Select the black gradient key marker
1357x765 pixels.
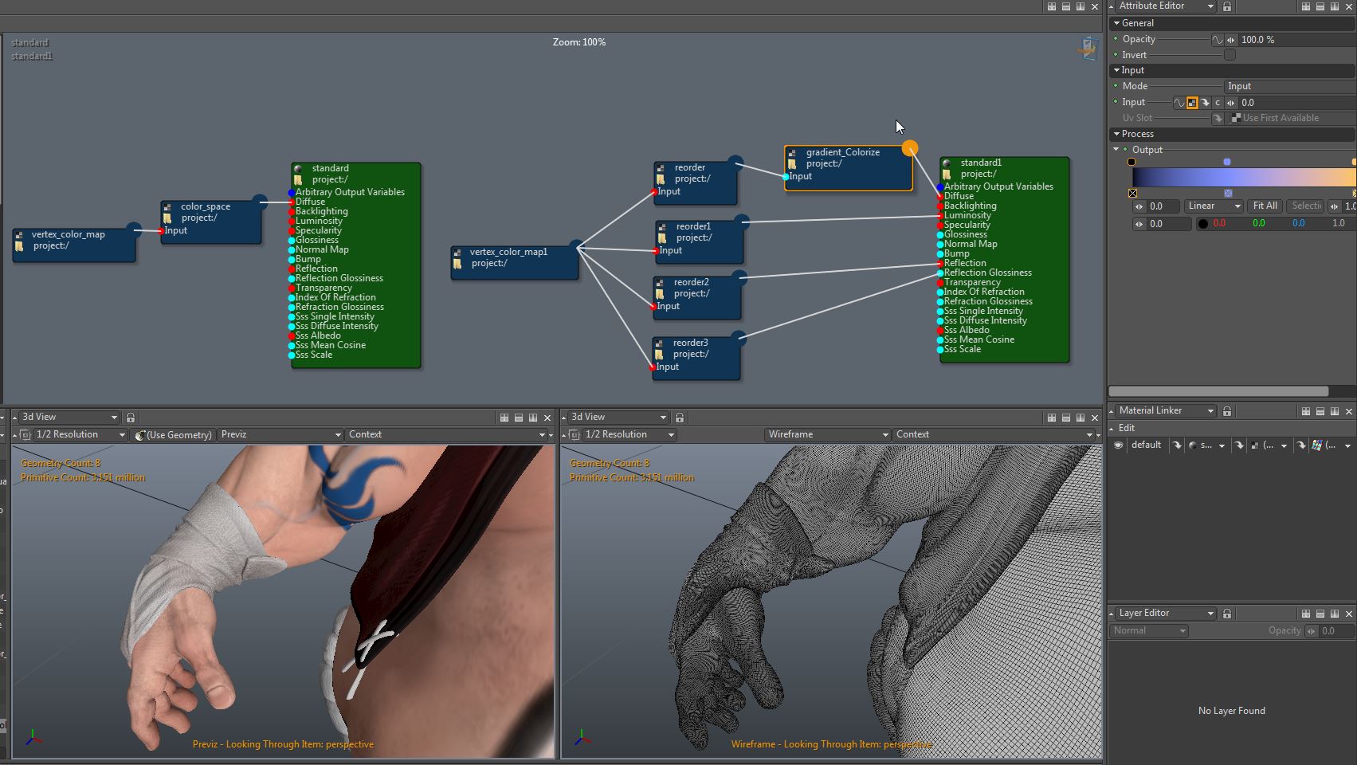tap(1131, 162)
